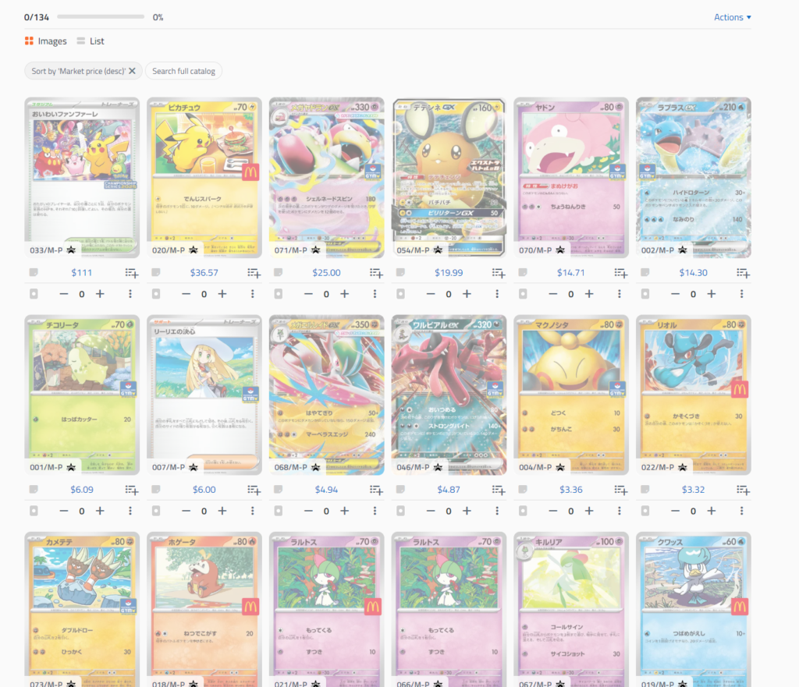Open more options menu for card 033/M-P

pyautogui.click(x=130, y=294)
